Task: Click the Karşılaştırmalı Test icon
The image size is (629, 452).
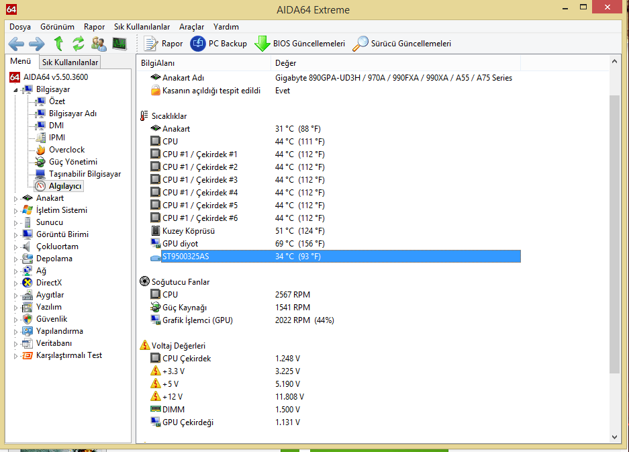Action: [x=28, y=356]
